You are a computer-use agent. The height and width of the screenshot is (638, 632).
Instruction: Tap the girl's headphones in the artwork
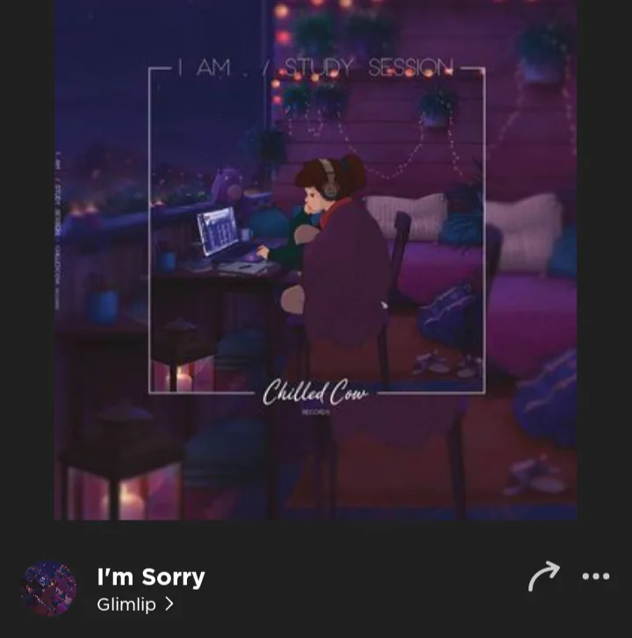(x=329, y=180)
